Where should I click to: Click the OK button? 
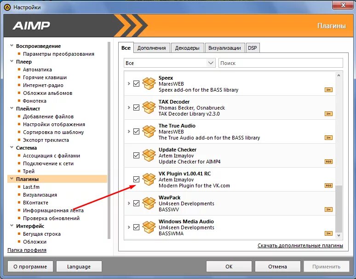[229, 266]
